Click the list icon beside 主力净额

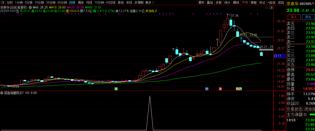305,115
